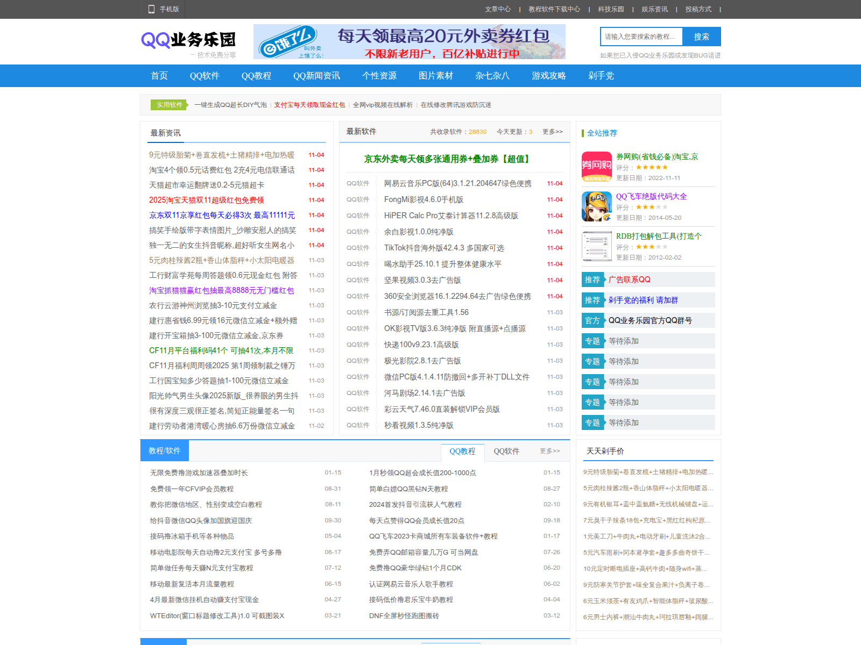The width and height of the screenshot is (861, 645).
Task: Open the 游戏攻略 navigation menu item
Action: pos(548,76)
